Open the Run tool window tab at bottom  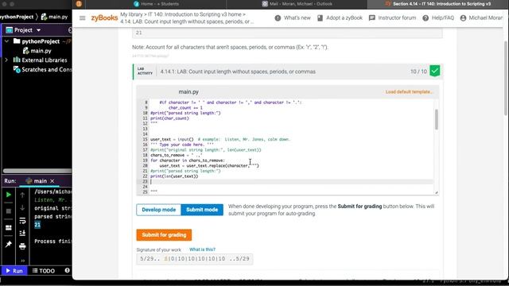(14, 271)
